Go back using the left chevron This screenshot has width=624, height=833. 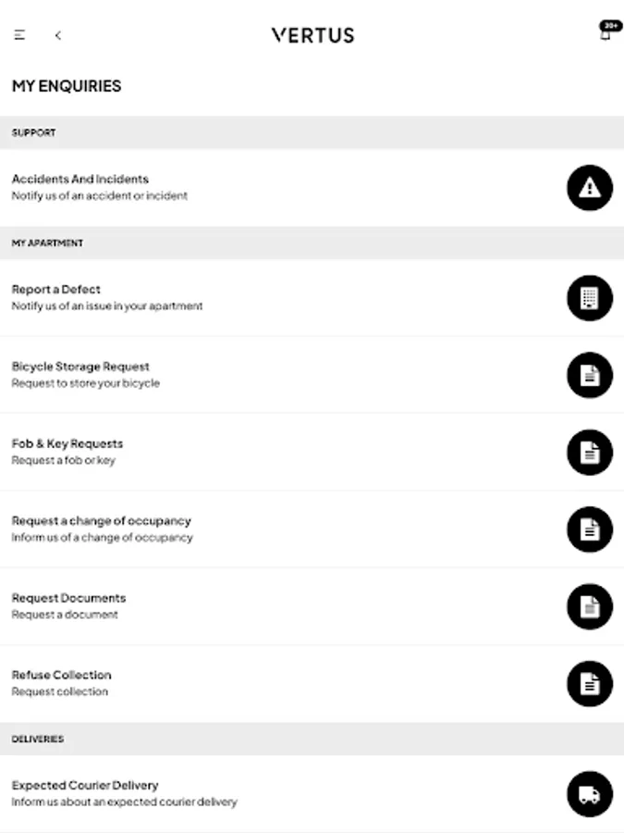[58, 35]
